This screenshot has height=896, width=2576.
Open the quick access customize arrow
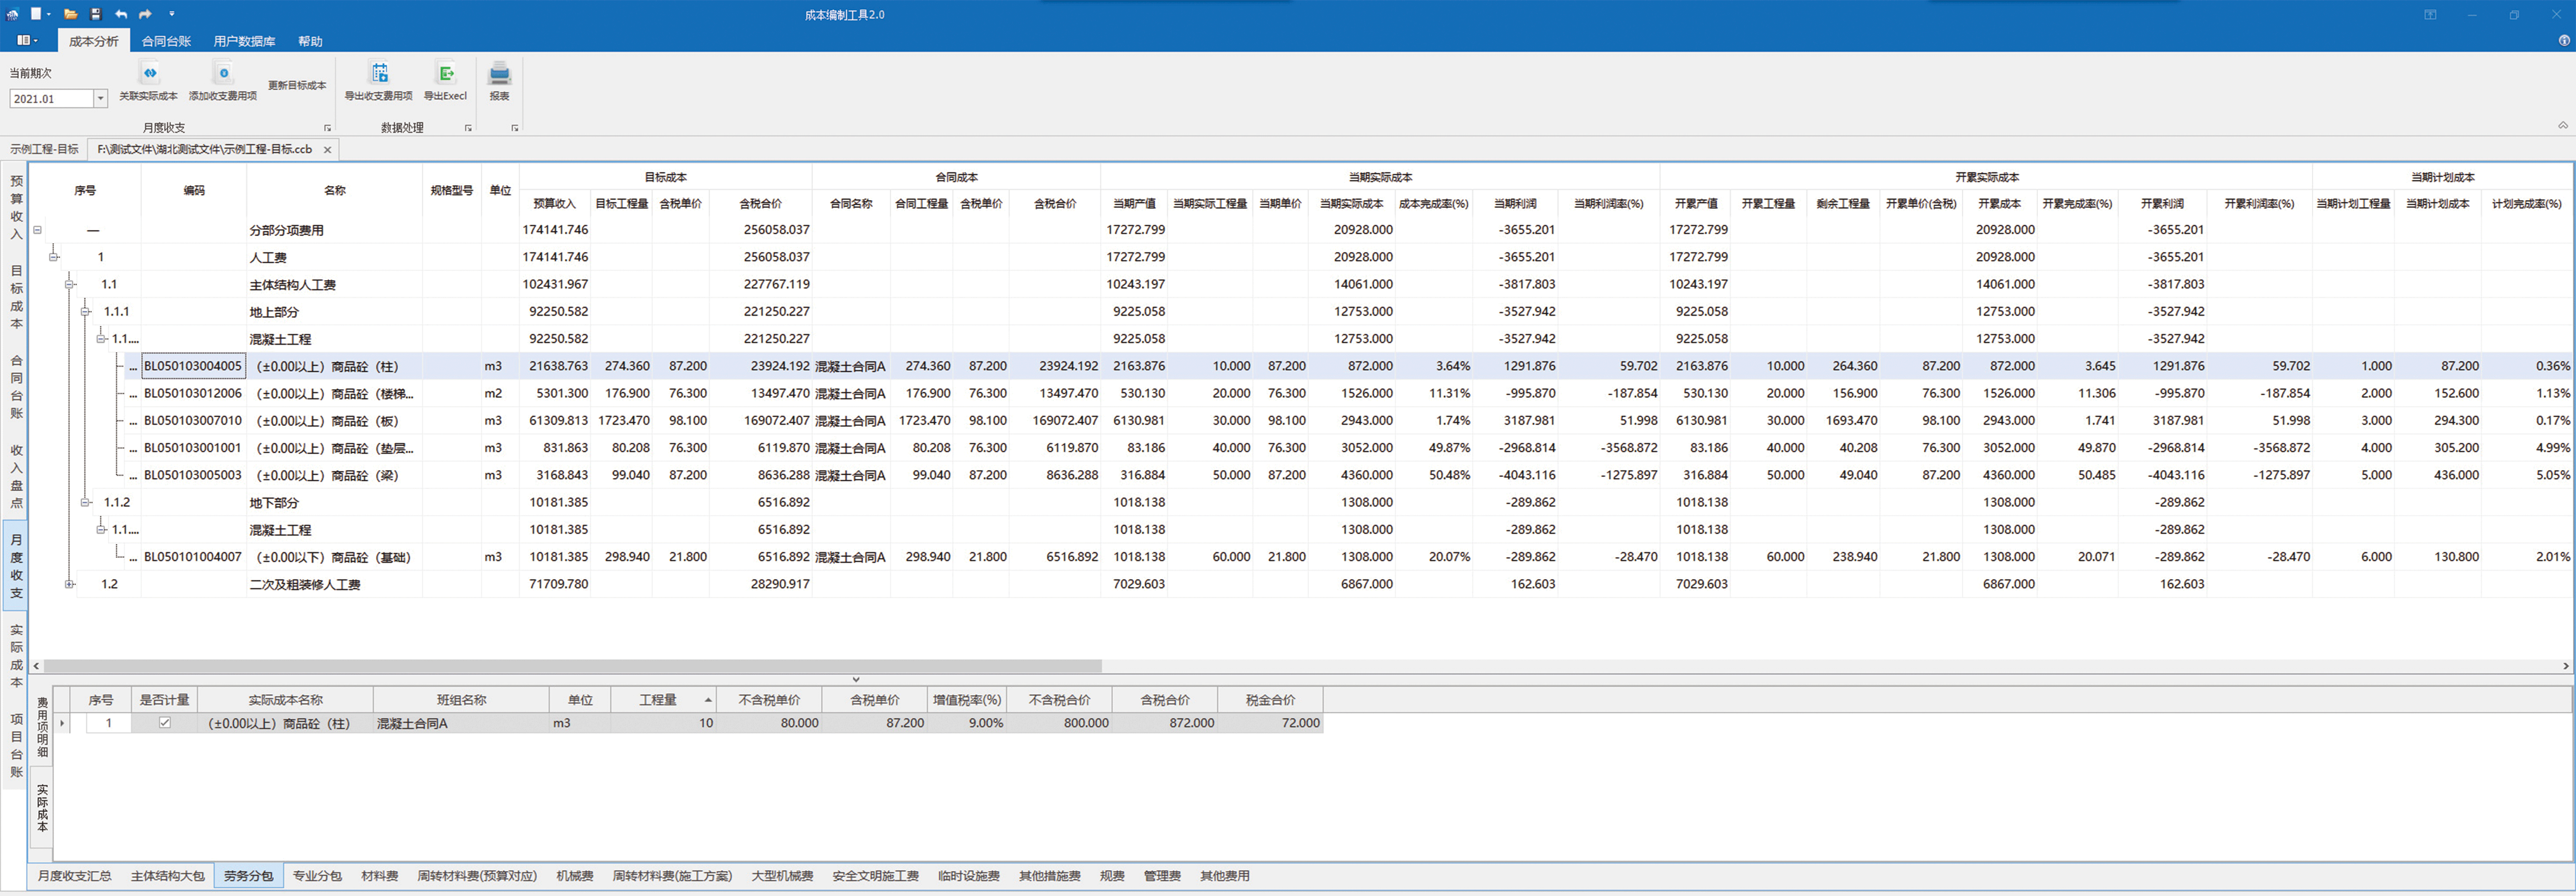pos(172,14)
